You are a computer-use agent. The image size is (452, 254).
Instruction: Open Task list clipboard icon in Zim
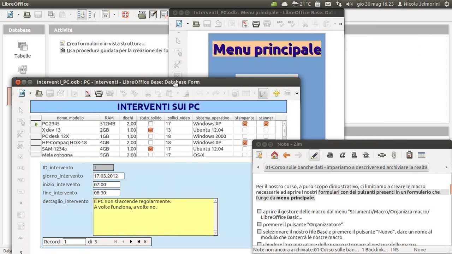pyautogui.click(x=409, y=155)
